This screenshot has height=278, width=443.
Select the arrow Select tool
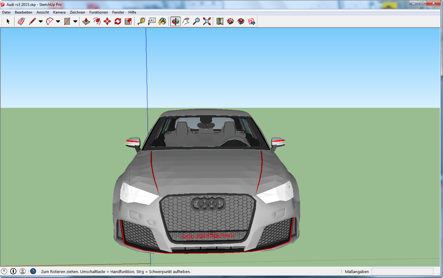tap(8, 21)
